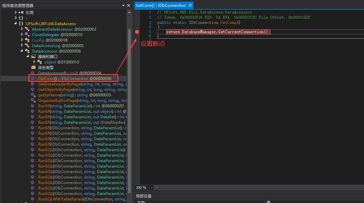Close the GetConn() : IDbConnection tab

(190, 5)
